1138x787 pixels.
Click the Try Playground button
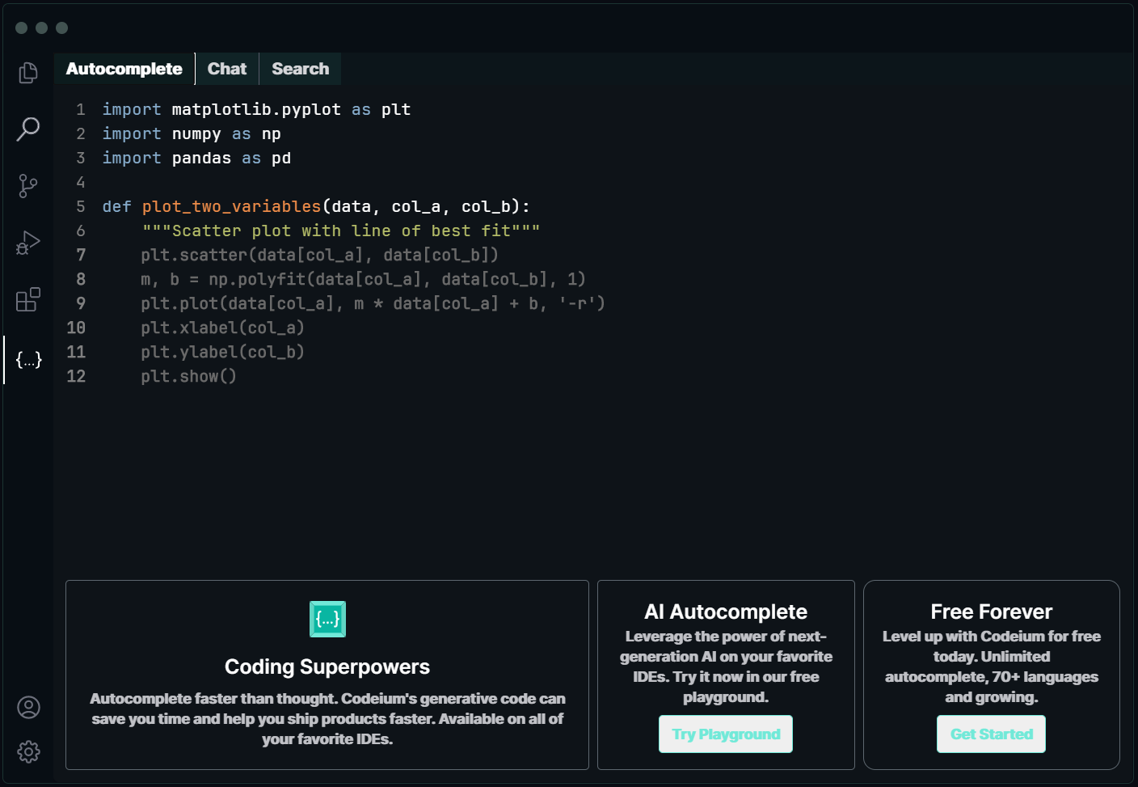pyautogui.click(x=726, y=734)
